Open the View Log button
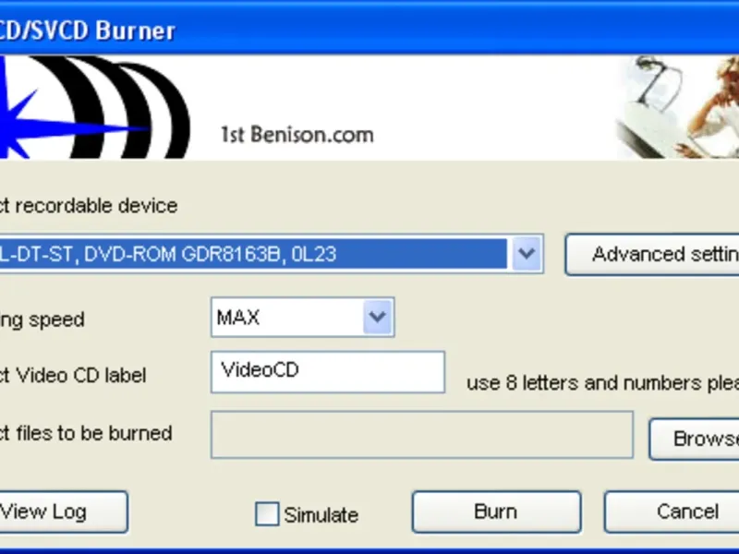Viewport: 739px width, 554px height. [64, 512]
